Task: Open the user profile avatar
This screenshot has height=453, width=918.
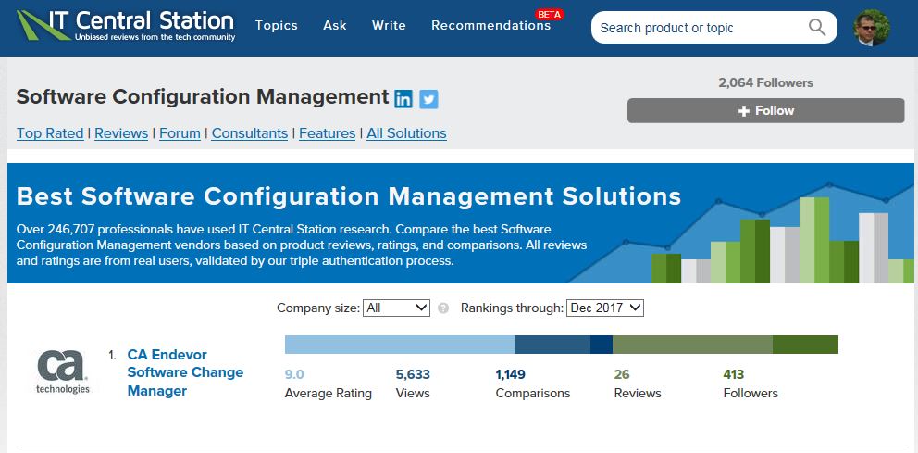Action: click(871, 28)
